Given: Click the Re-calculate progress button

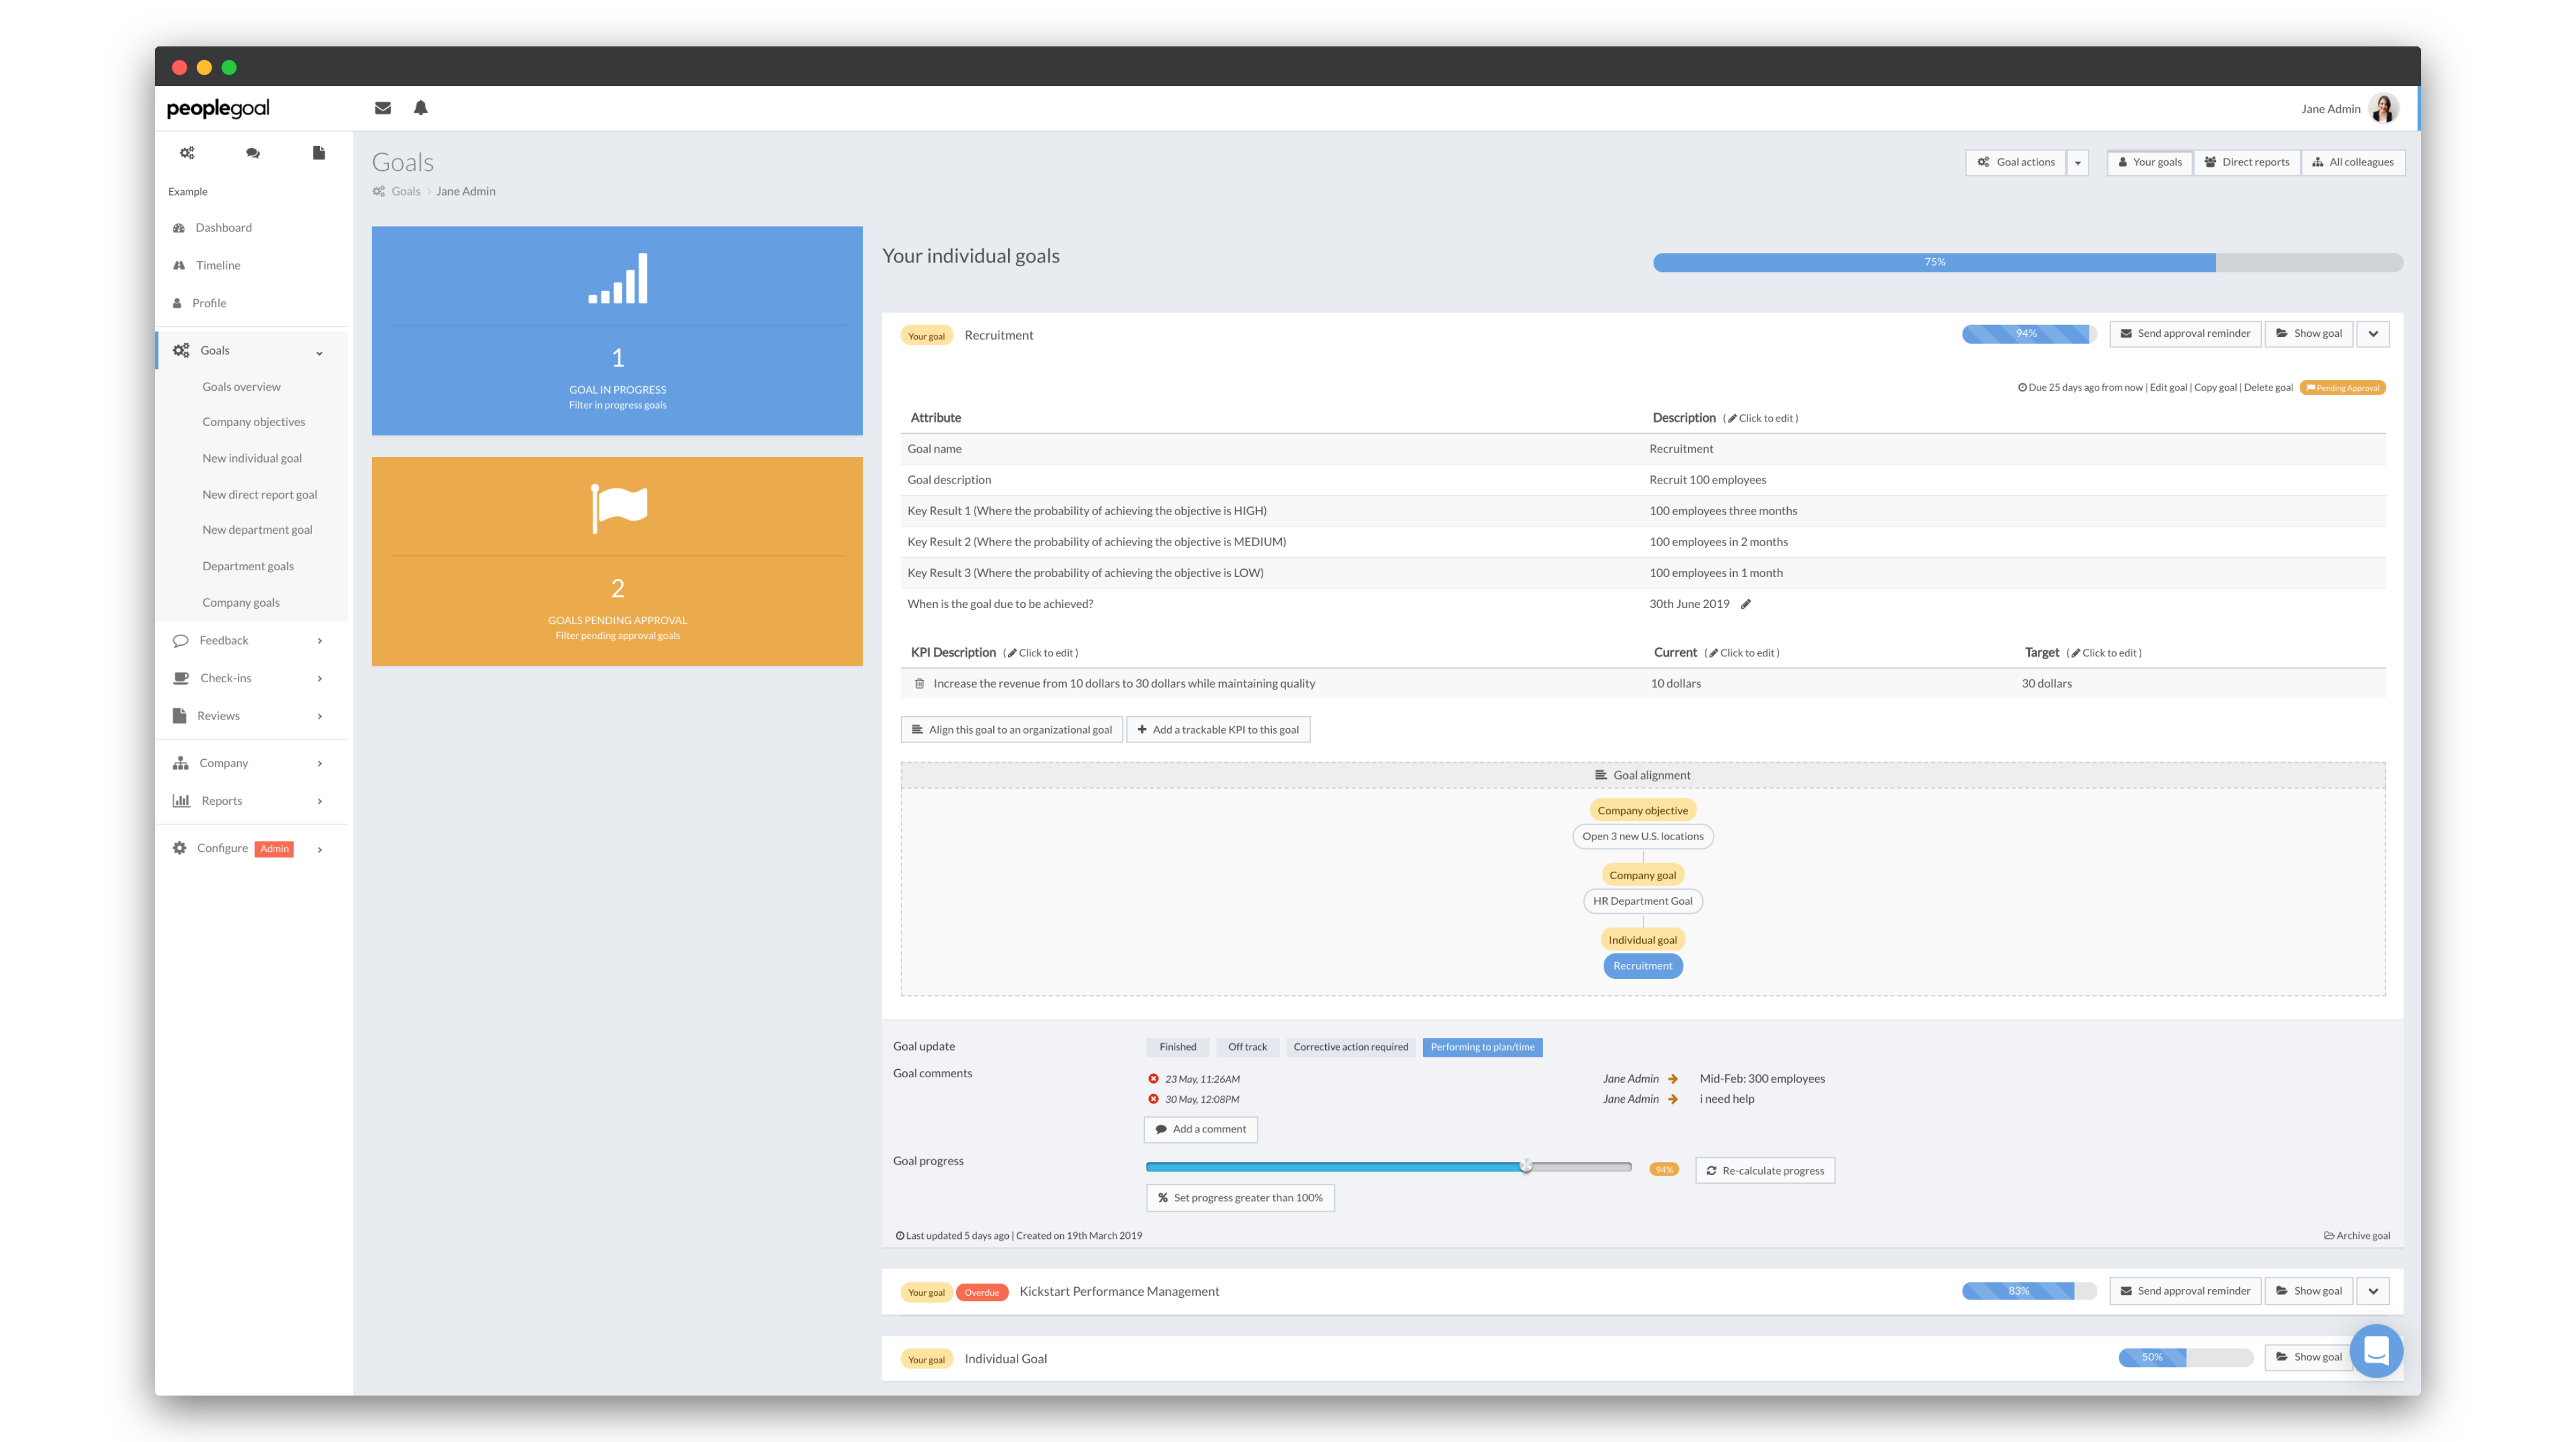Looking at the screenshot, I should pos(1765,1170).
